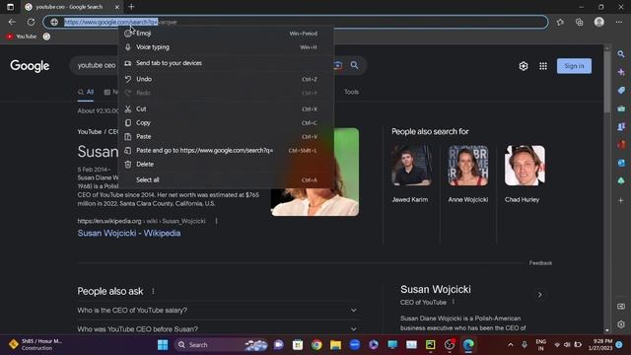Click the Feedback link

(540, 263)
